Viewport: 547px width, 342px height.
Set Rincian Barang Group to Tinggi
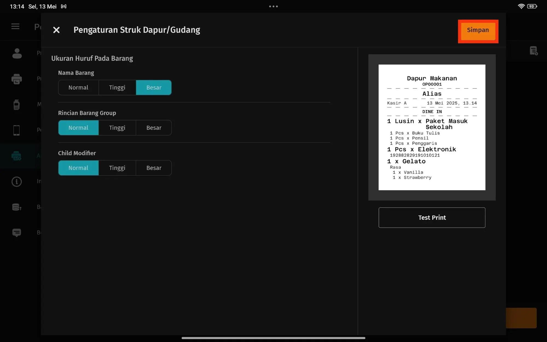click(x=117, y=128)
